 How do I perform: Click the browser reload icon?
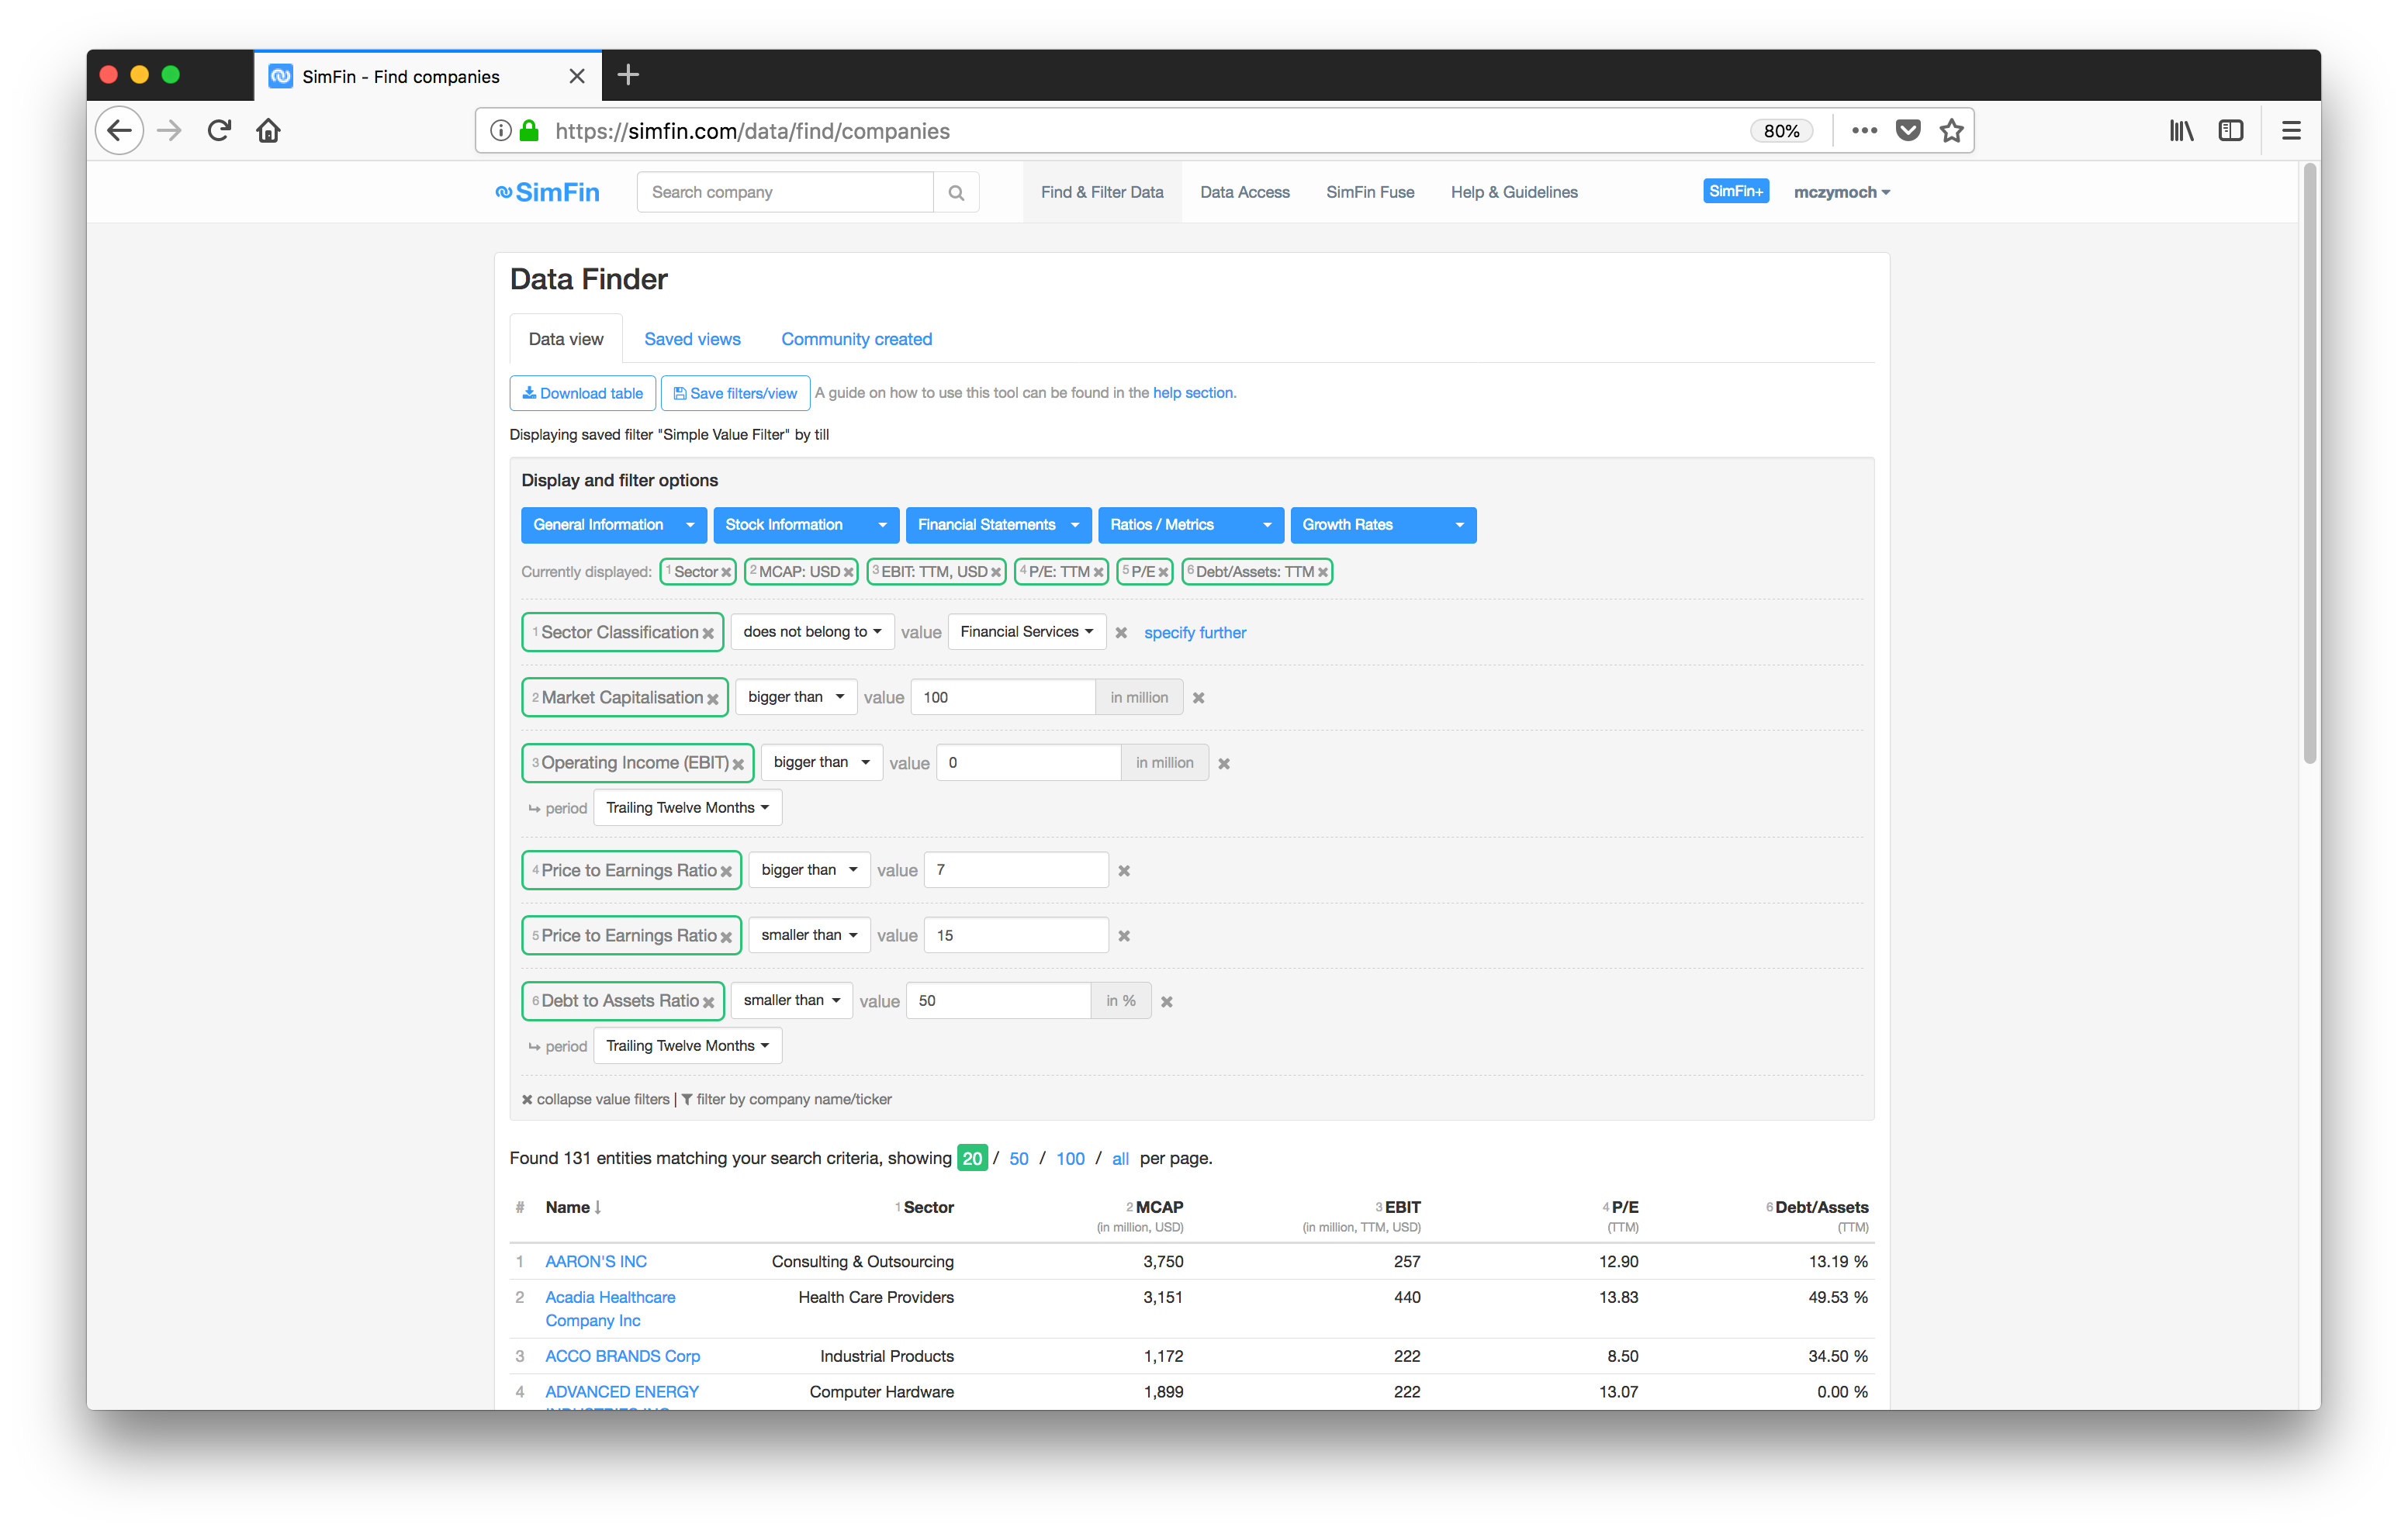pyautogui.click(x=219, y=131)
